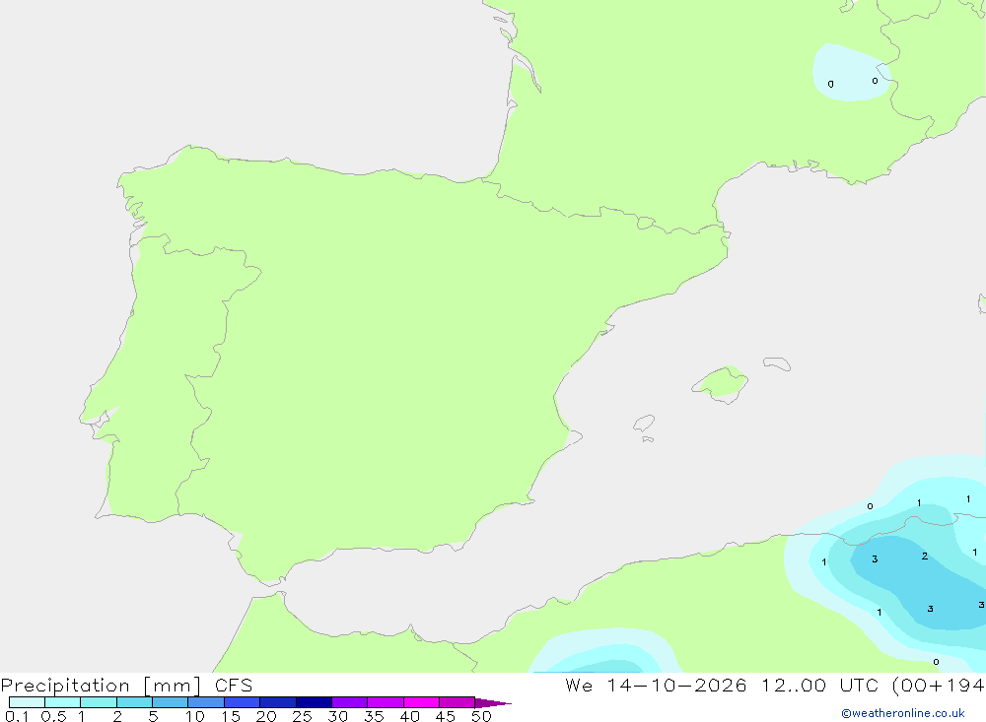The image size is (986, 722).
Task: Click the legend swatch between 0.1 and 0.5
Action: click(x=27, y=702)
